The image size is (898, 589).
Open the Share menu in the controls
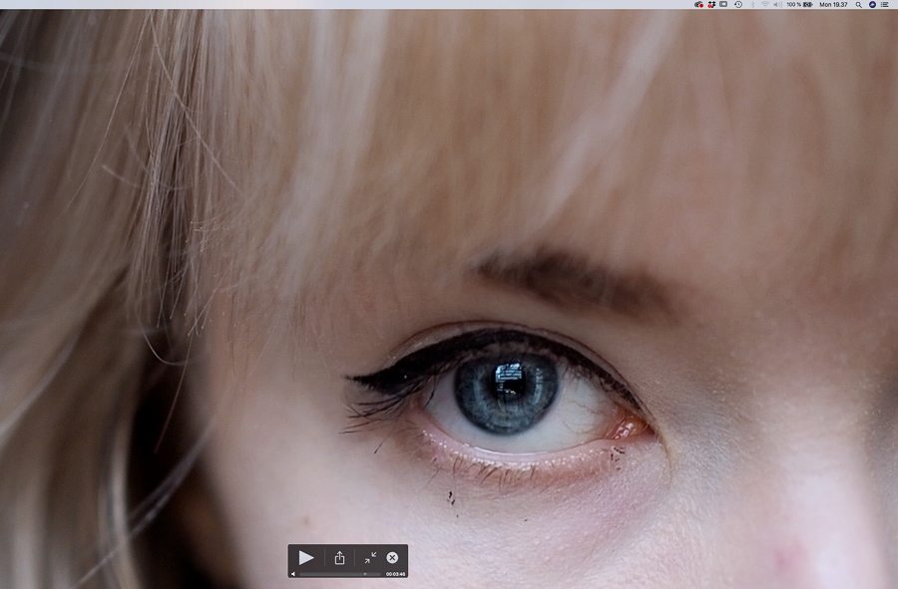[339, 557]
